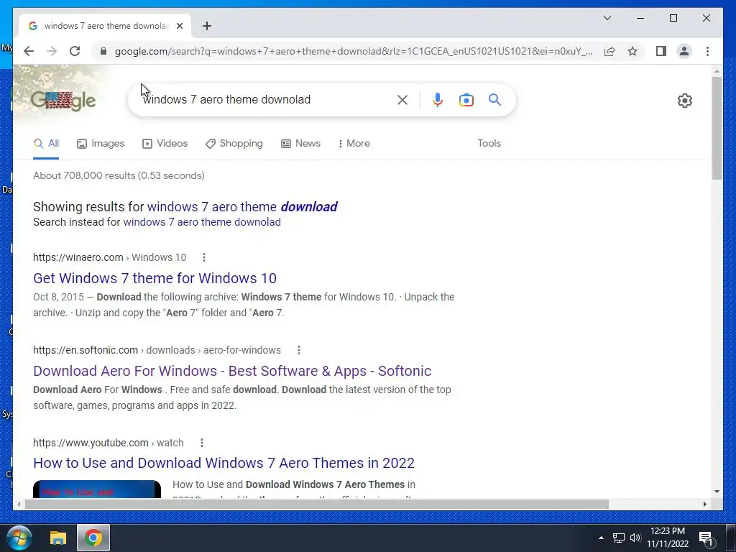Open File Explorer from the taskbar
Image resolution: width=736 pixels, height=552 pixels.
point(58,538)
